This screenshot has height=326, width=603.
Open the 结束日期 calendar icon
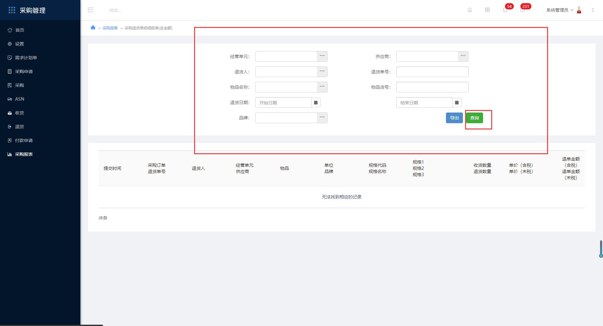[457, 103]
